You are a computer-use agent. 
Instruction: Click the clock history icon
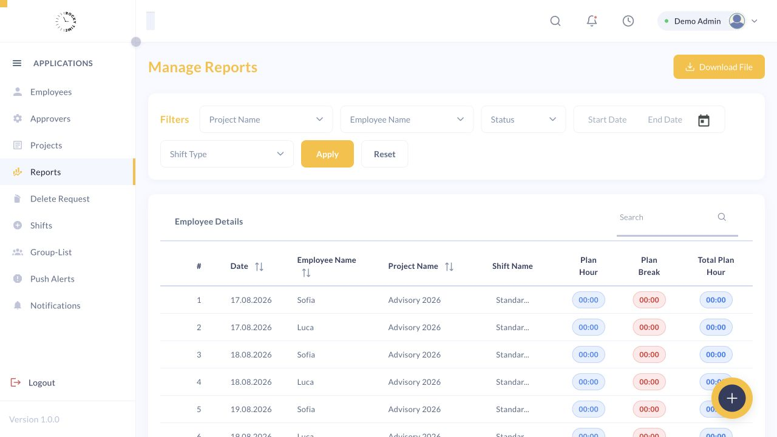628,21
